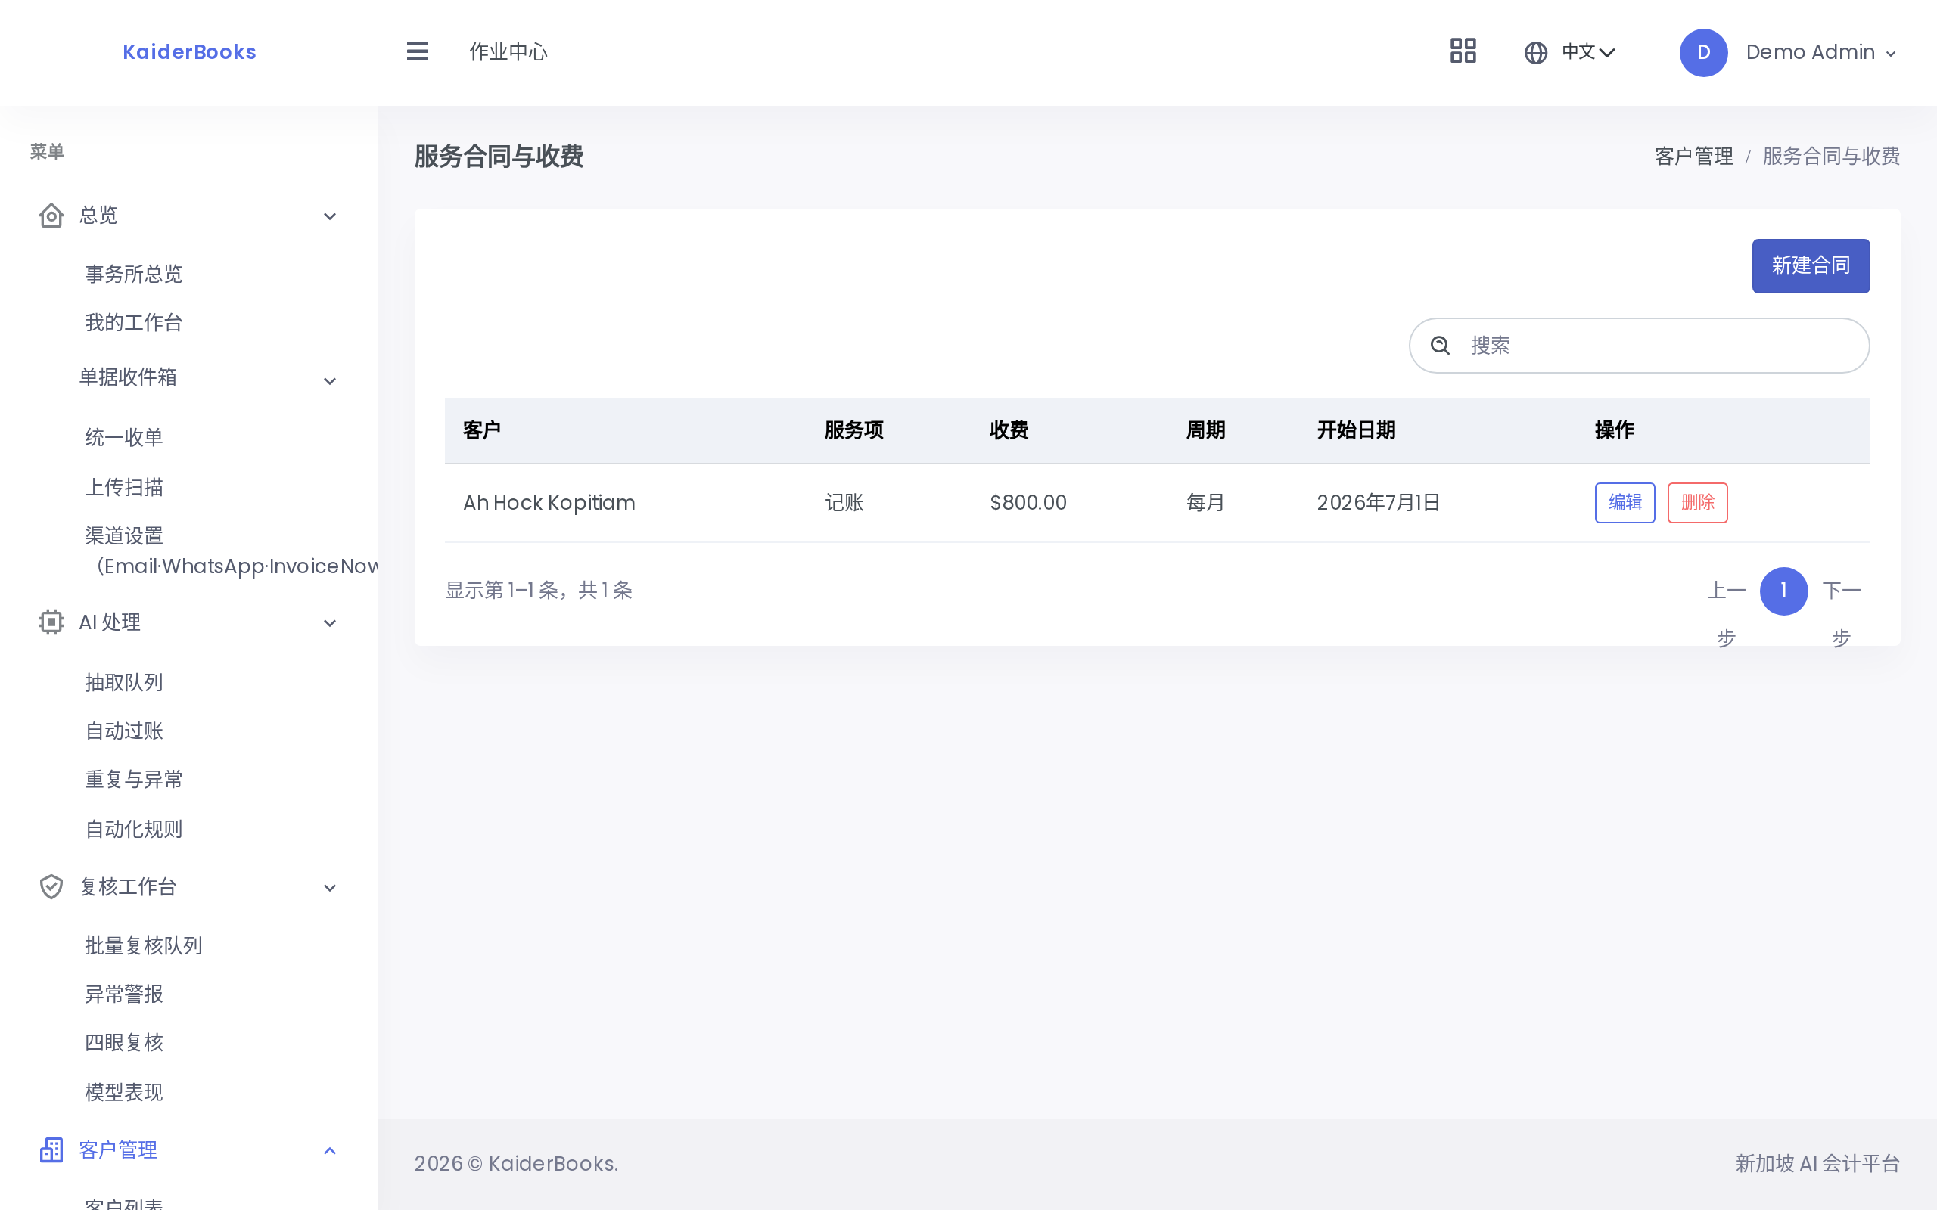Viewport: 1937px width, 1210px height.
Task: Collapse the AI 处理 section chevron
Action: point(330,622)
